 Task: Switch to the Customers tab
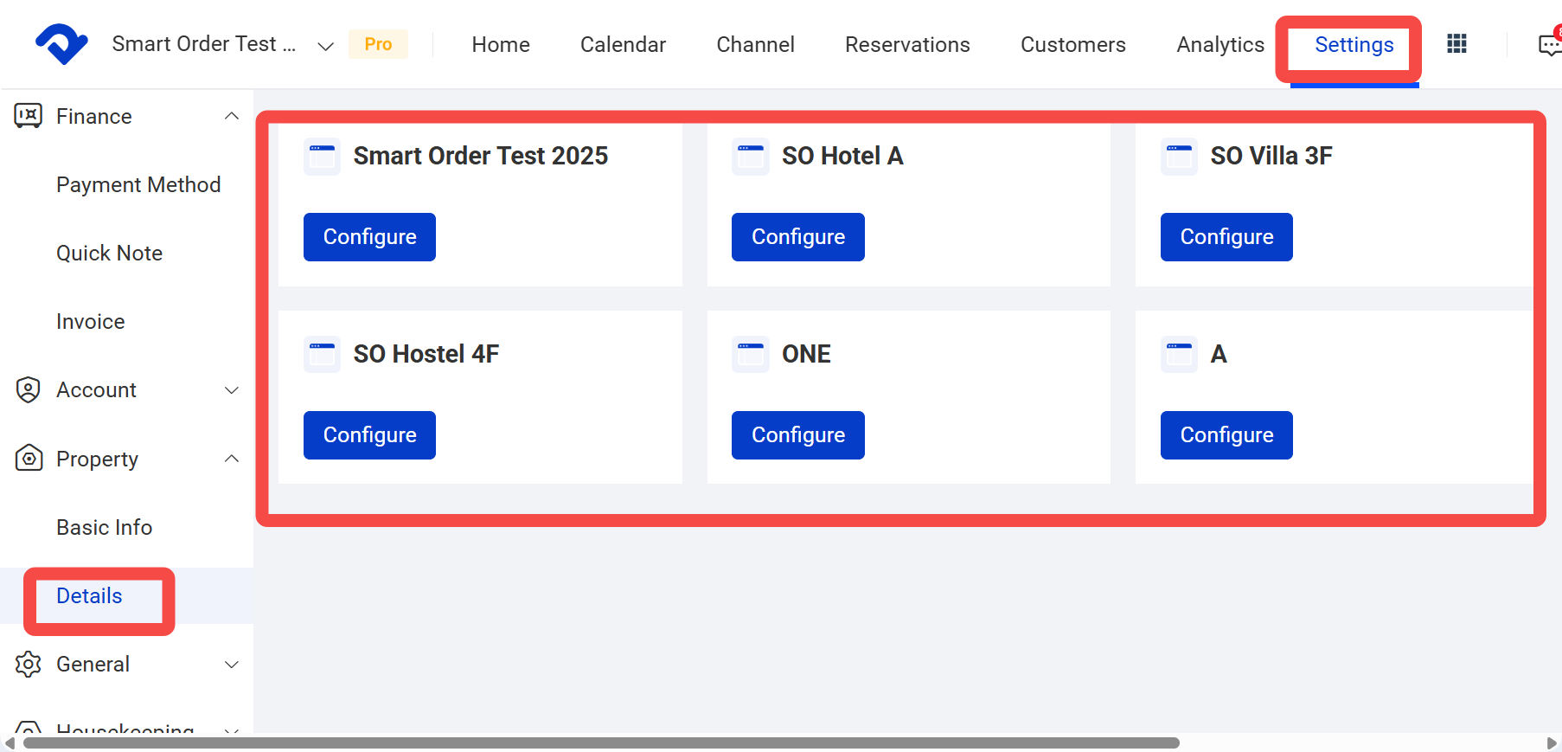click(x=1073, y=44)
